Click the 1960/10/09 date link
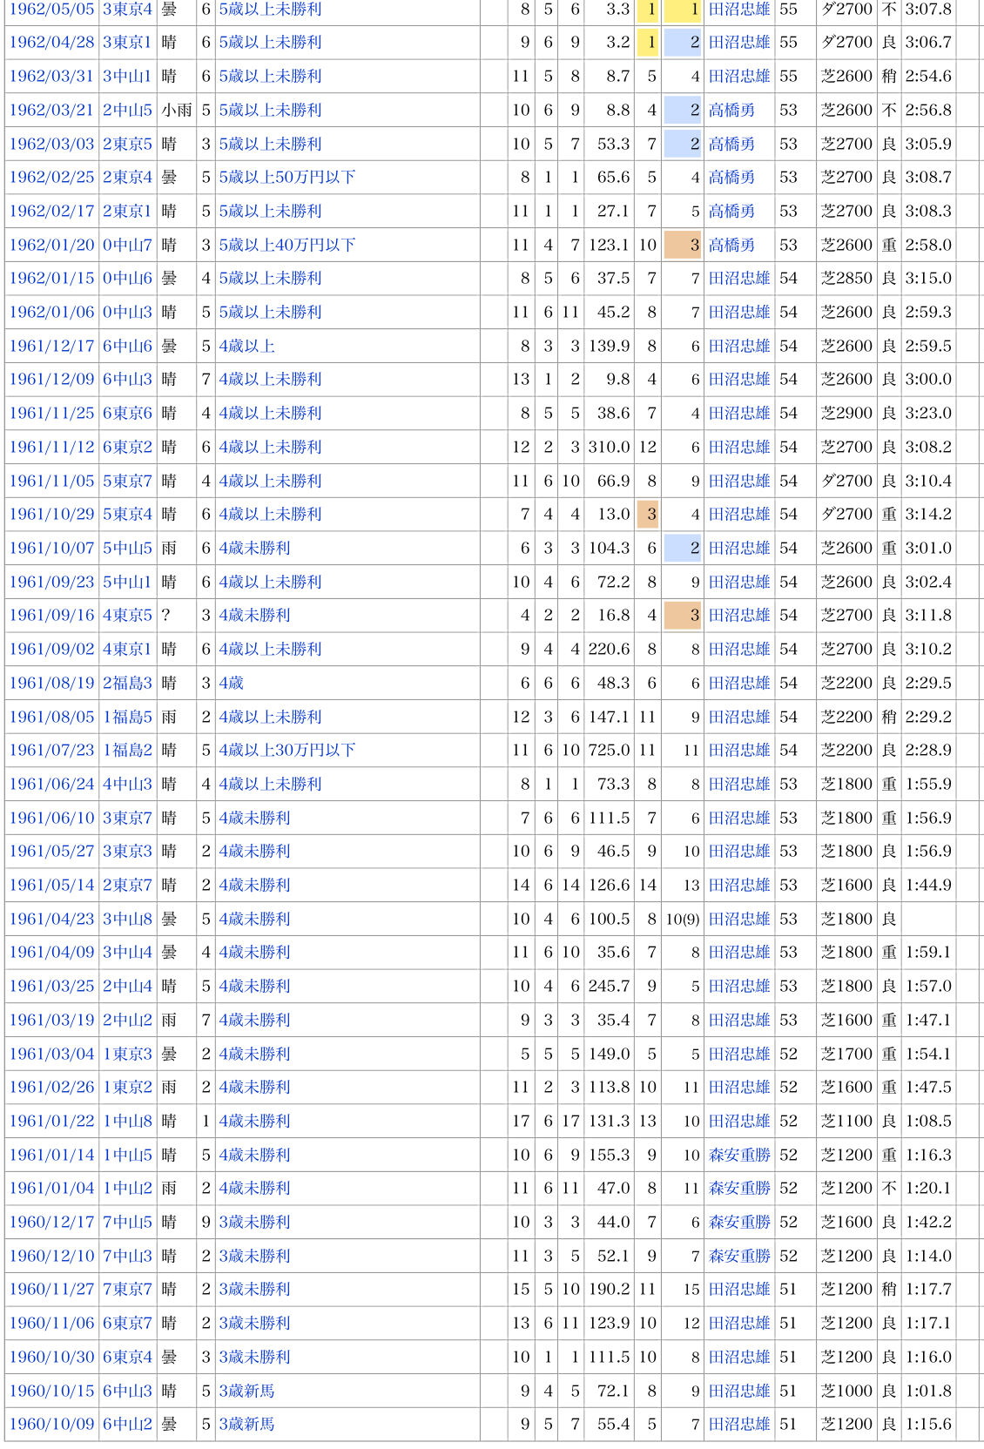 coord(51,1424)
